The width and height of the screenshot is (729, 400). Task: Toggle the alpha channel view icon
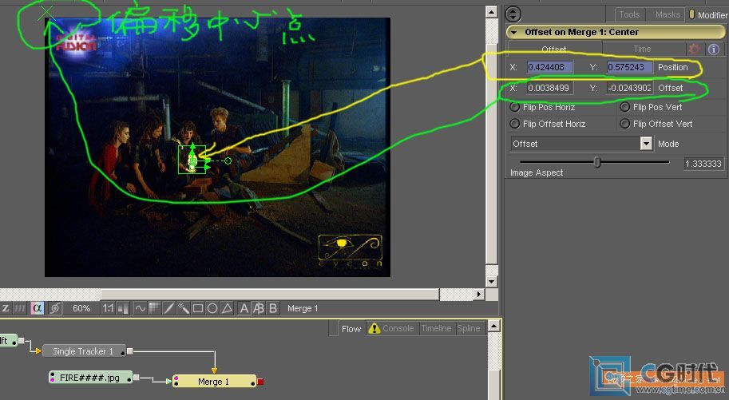click(37, 308)
